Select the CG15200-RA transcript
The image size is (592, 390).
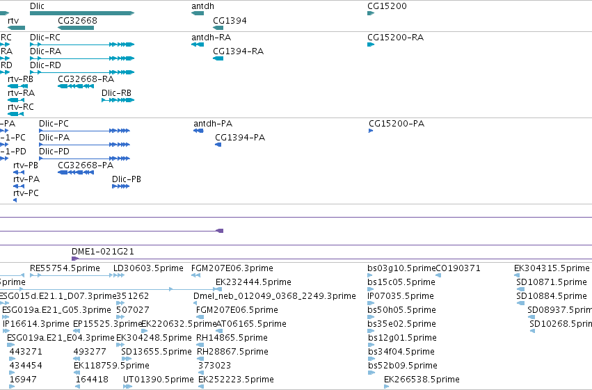pos(371,44)
